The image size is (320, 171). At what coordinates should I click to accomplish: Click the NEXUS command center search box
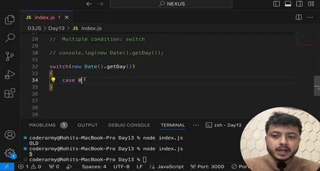pos(171,4)
